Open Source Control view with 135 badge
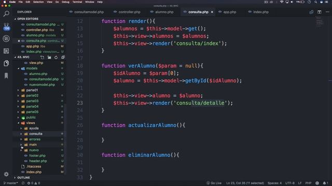Screen dimensions: 332x186 point(6,26)
